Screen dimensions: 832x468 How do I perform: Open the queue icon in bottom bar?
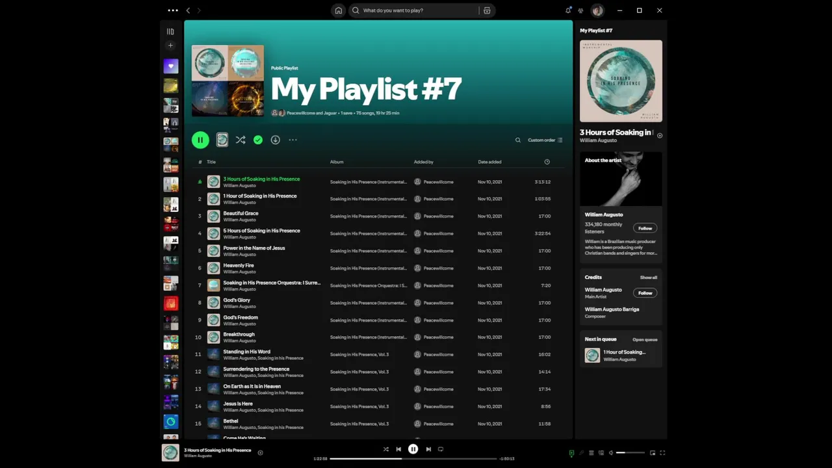coord(591,453)
